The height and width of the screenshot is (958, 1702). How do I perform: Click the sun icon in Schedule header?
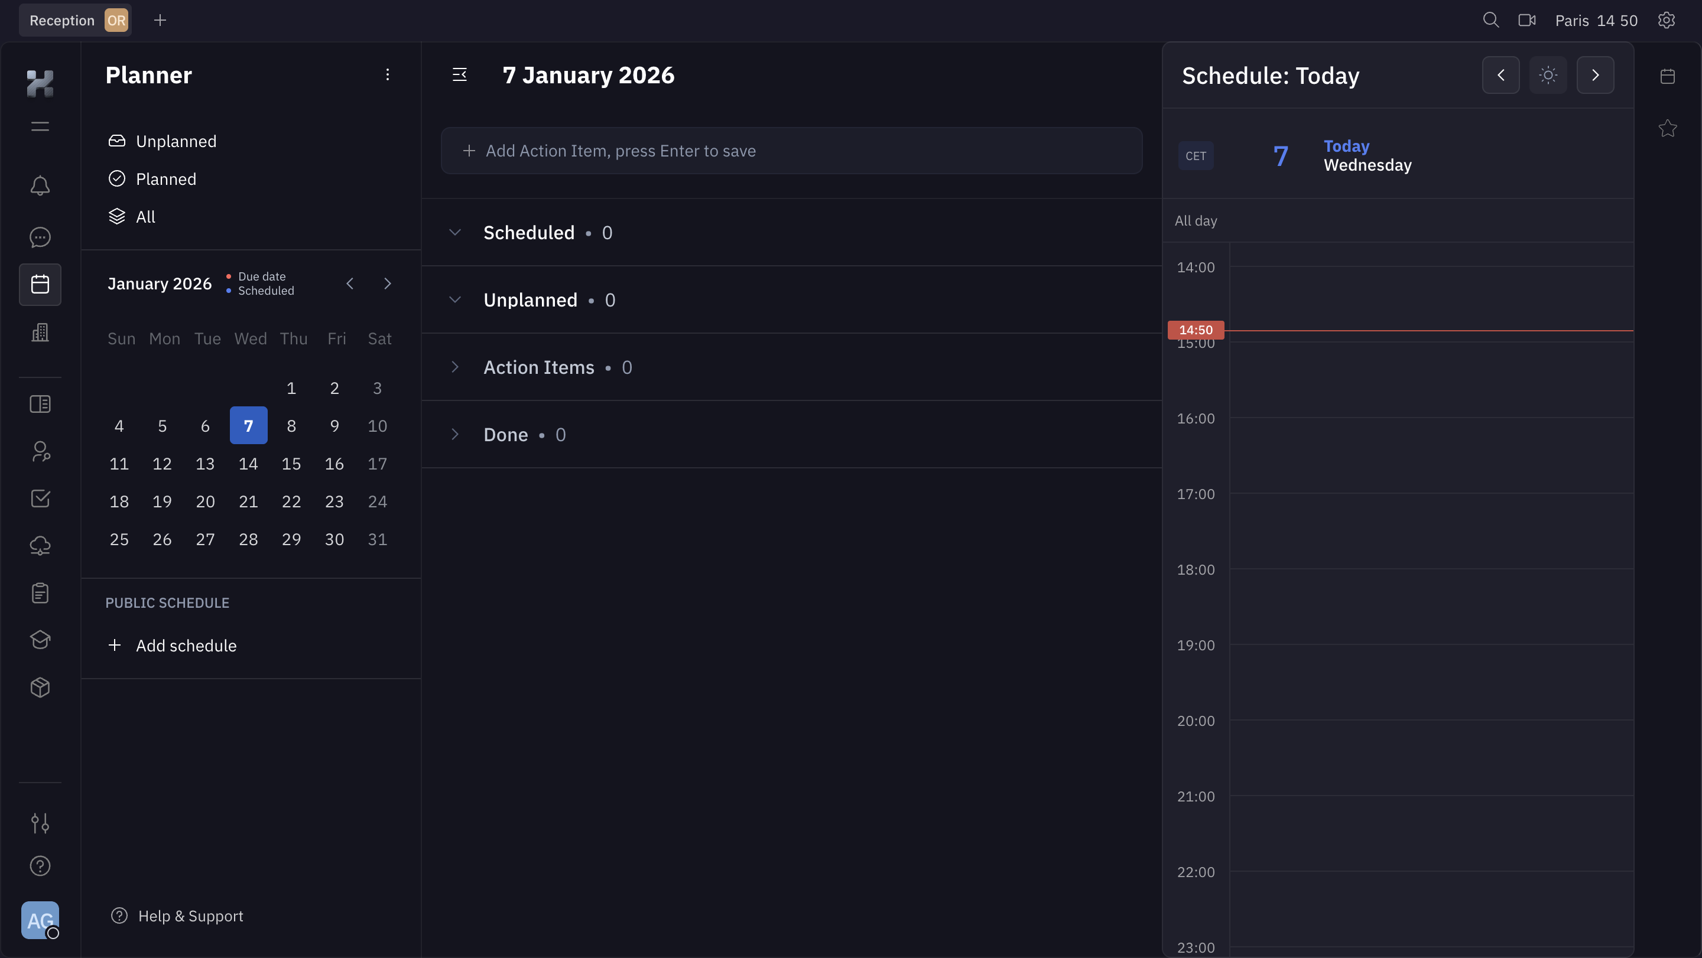[x=1547, y=75]
